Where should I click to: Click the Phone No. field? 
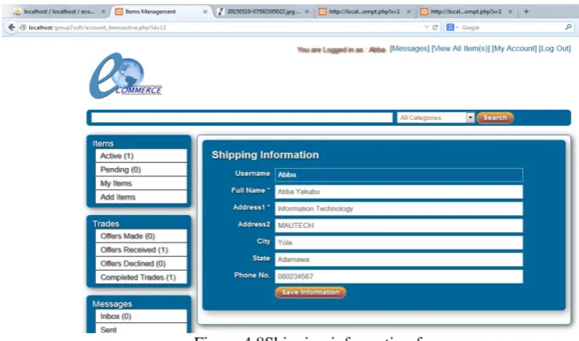(399, 277)
